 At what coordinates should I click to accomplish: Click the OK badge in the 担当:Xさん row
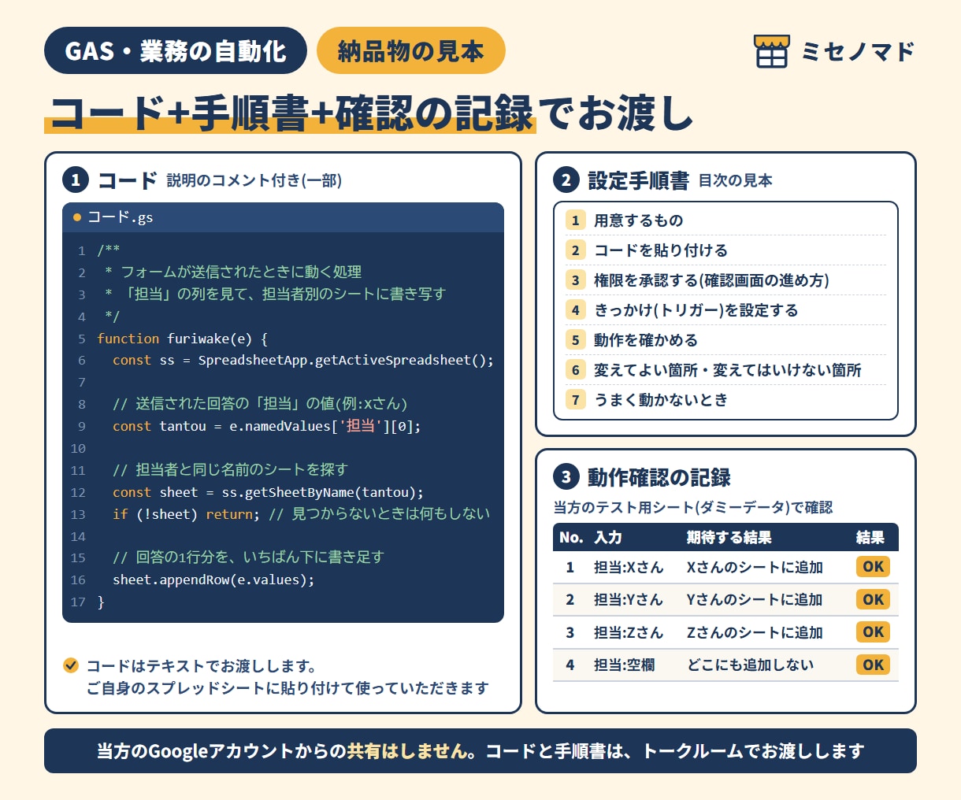(873, 567)
